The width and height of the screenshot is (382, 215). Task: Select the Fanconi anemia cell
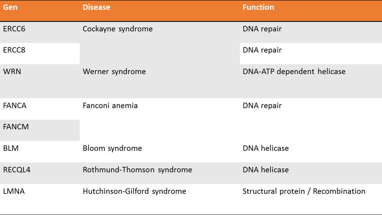[160, 119]
